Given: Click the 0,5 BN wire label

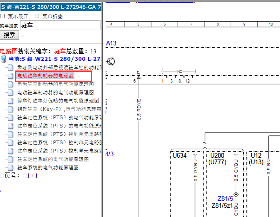Looking at the screenshot, I should click(x=269, y=167).
